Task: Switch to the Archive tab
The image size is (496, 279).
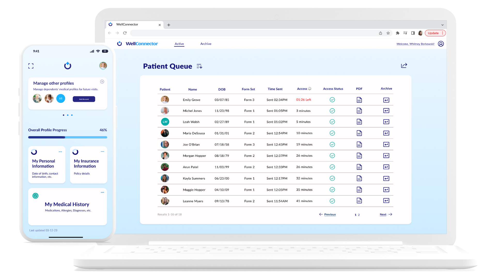Action: click(x=206, y=44)
